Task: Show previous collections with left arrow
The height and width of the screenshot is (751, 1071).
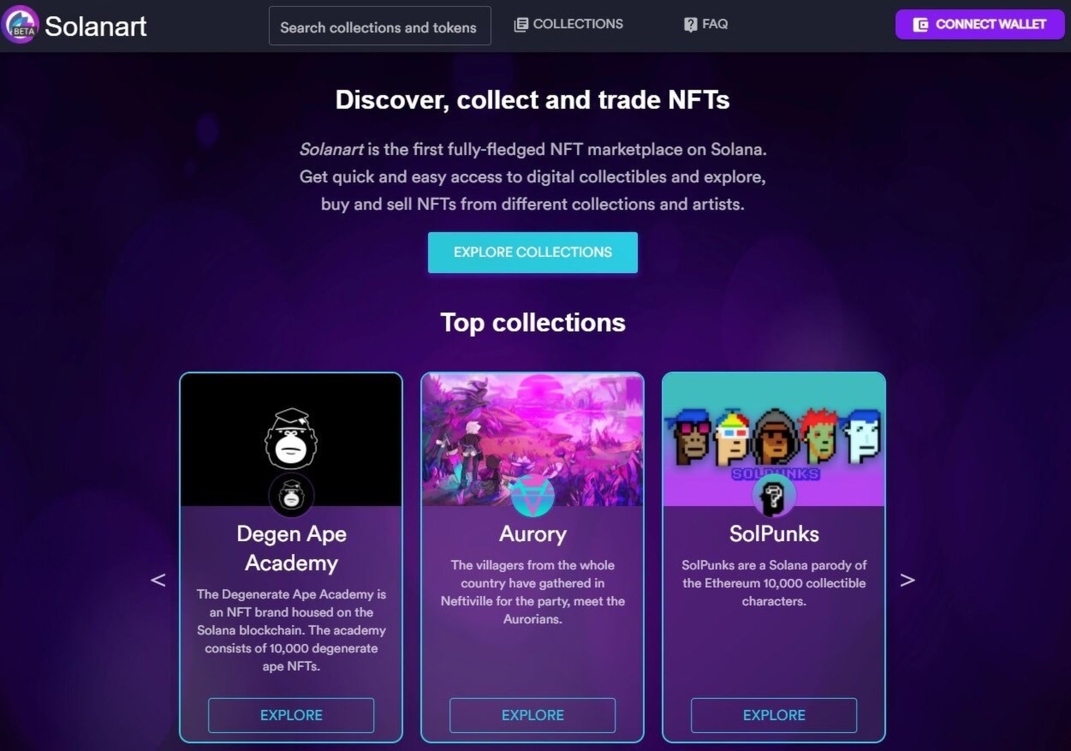Action: (x=158, y=580)
